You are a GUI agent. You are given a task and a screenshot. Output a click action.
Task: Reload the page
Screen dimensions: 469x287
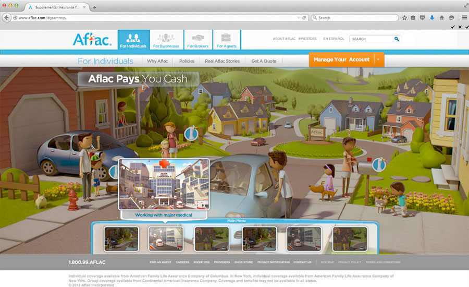304,18
